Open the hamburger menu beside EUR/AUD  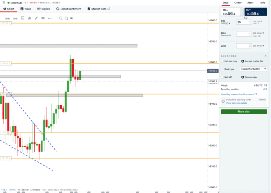[4, 3]
